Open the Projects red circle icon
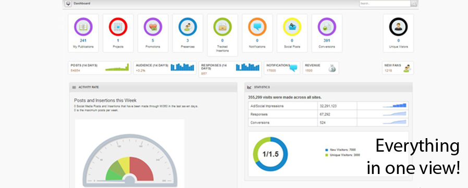This screenshot has width=468, height=188. coord(118,27)
